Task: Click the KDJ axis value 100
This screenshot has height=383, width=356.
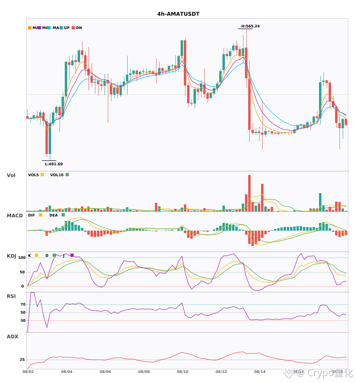Action: coord(22,258)
